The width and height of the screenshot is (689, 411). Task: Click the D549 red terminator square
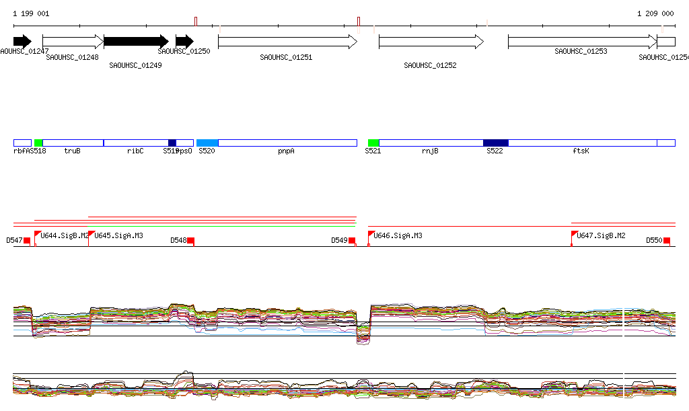point(351,240)
